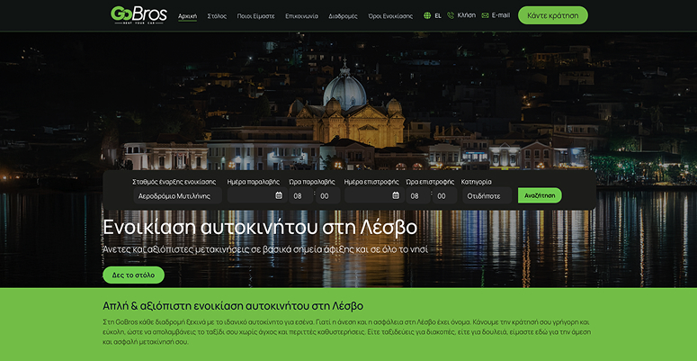
Task: Click the envelope E-mail icon
Action: coord(485,15)
